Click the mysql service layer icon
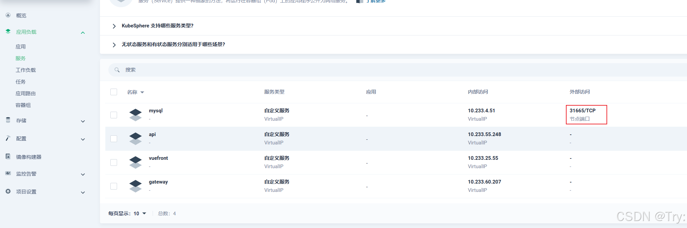687x228 pixels. click(x=136, y=115)
